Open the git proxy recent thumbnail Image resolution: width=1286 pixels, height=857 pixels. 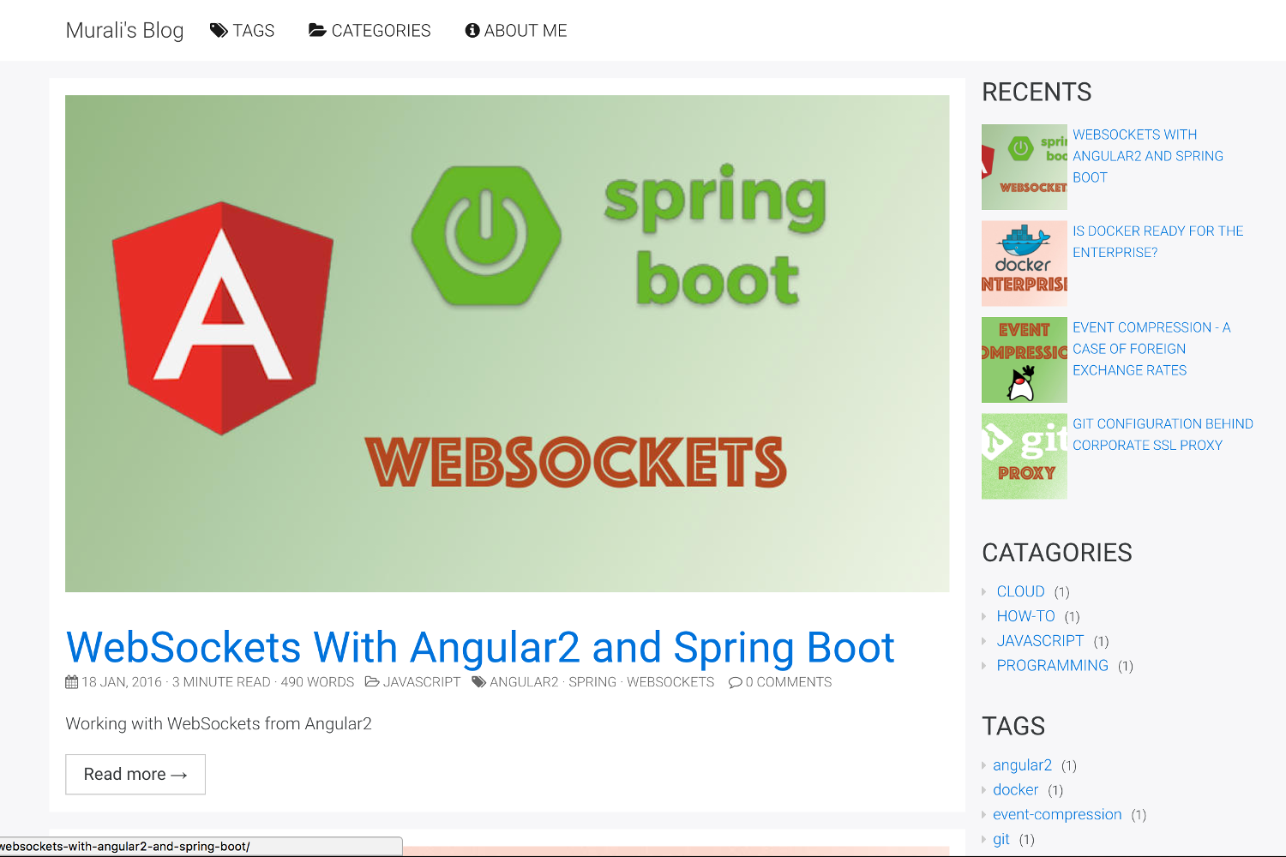tap(1025, 456)
